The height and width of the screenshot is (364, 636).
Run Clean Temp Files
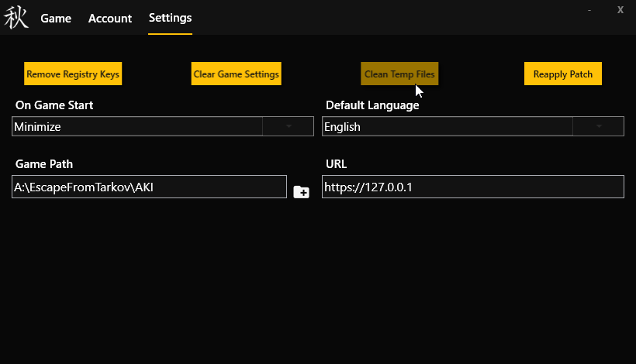[399, 74]
